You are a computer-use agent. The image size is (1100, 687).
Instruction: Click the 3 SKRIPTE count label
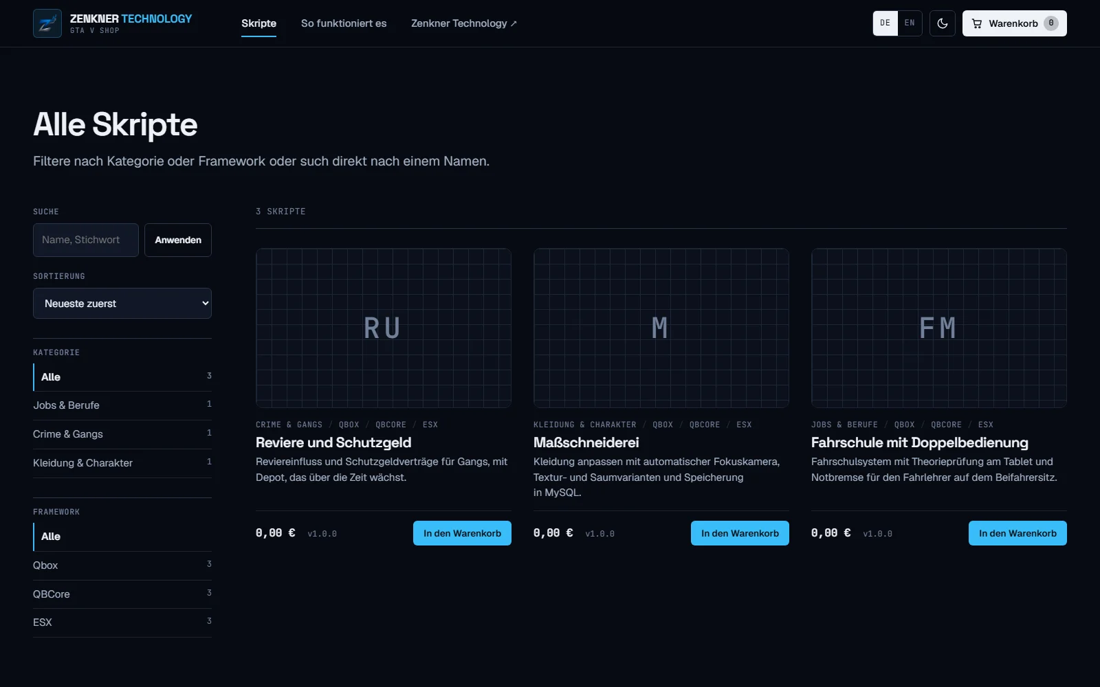280,212
